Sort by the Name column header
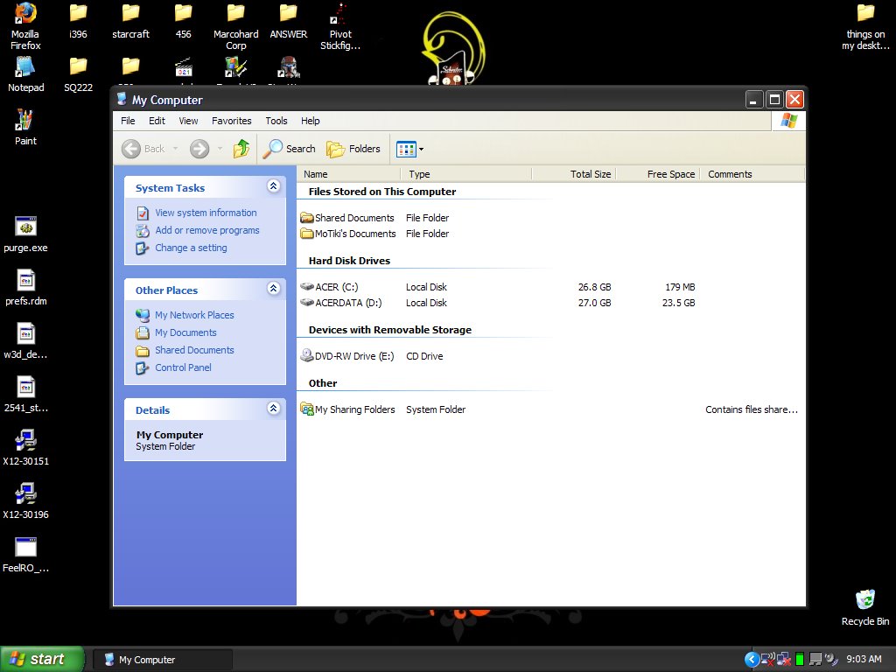 [x=348, y=174]
